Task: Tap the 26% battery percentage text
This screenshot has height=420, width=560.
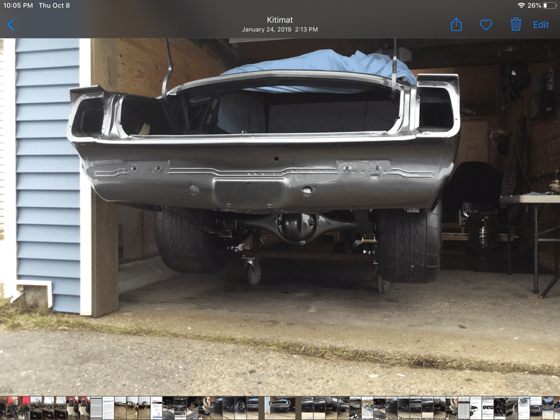Action: [x=534, y=6]
